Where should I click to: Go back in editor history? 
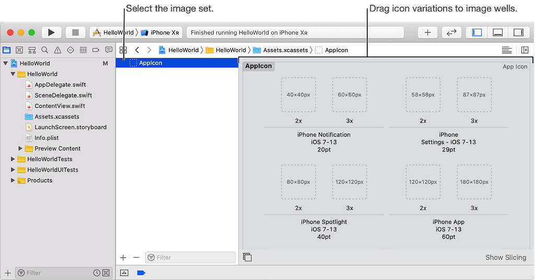(137, 50)
